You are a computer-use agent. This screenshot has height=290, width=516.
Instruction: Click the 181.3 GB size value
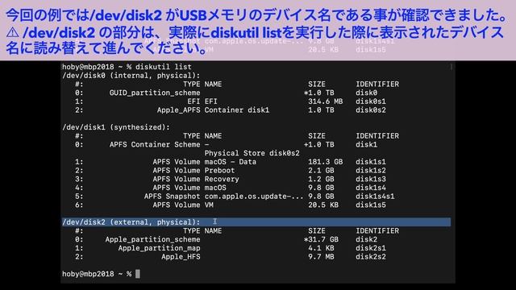pos(325,162)
